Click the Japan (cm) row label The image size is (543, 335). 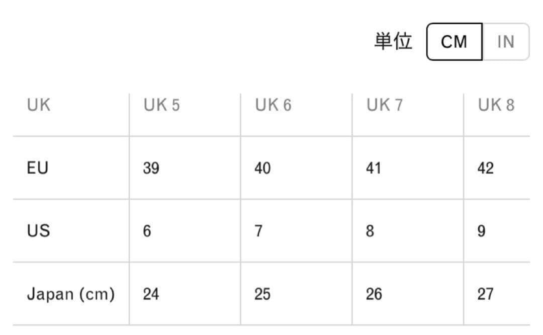(71, 294)
